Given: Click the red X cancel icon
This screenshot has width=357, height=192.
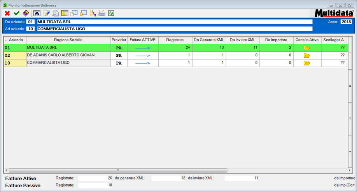Looking at the screenshot, I should [7, 14].
